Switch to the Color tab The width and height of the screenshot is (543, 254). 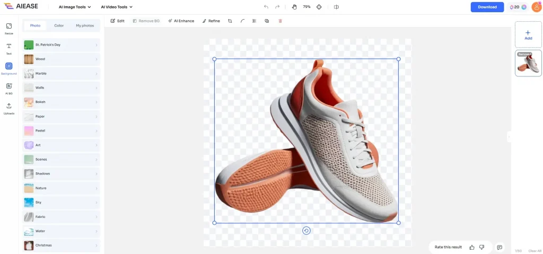click(x=59, y=25)
